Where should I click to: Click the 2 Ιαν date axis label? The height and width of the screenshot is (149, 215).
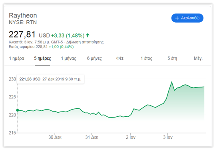[x=131, y=137]
